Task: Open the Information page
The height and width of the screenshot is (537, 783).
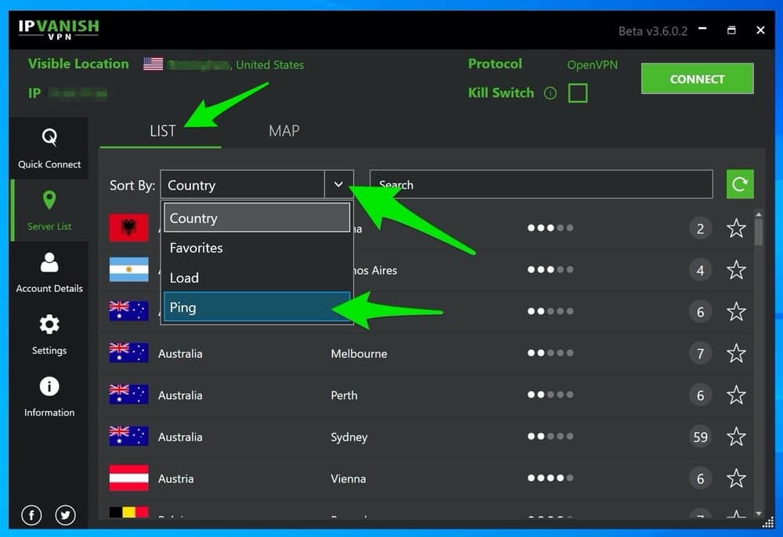Action: click(49, 396)
